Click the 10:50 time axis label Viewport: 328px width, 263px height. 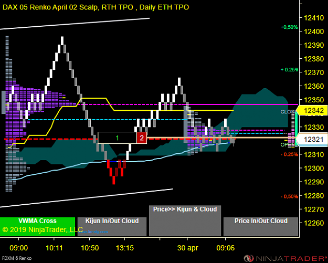[90, 248]
